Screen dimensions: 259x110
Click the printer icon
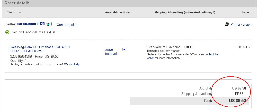point(227,24)
